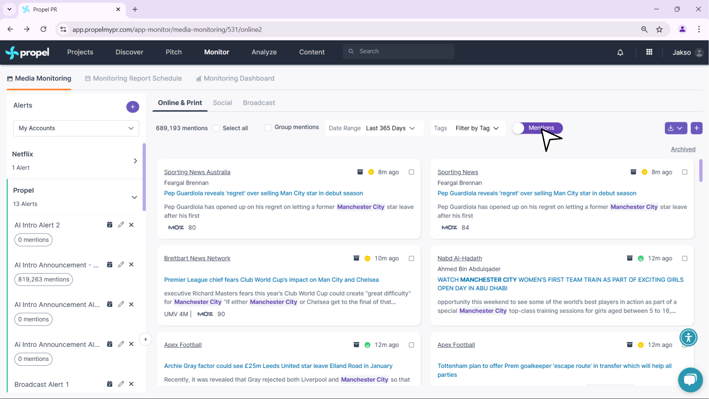Click the Propel logo
This screenshot has height=399, width=709.
(27, 52)
